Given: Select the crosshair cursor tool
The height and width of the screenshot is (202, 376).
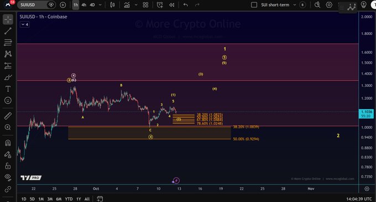Looking at the screenshot, I should coord(8,19).
